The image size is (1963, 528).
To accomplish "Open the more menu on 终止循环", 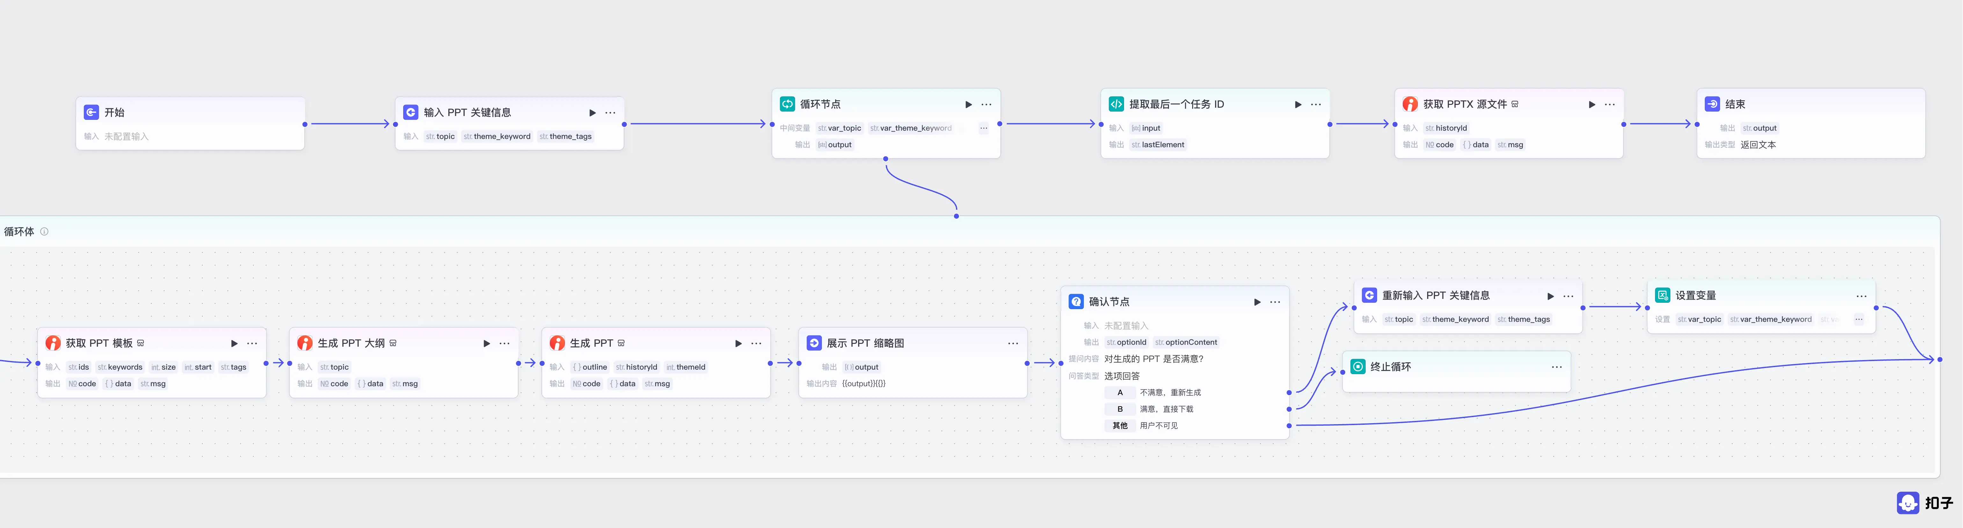I will click(1557, 367).
